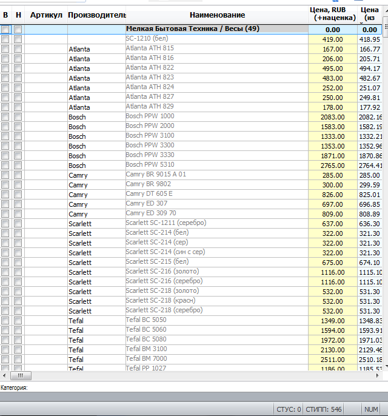Toggle В checkbox for Tefal BC 5050

click(5, 320)
